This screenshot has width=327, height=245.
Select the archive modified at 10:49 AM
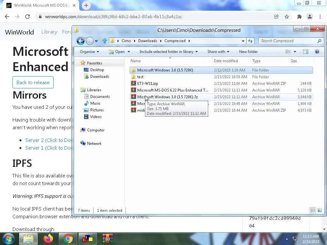[x=221, y=104]
